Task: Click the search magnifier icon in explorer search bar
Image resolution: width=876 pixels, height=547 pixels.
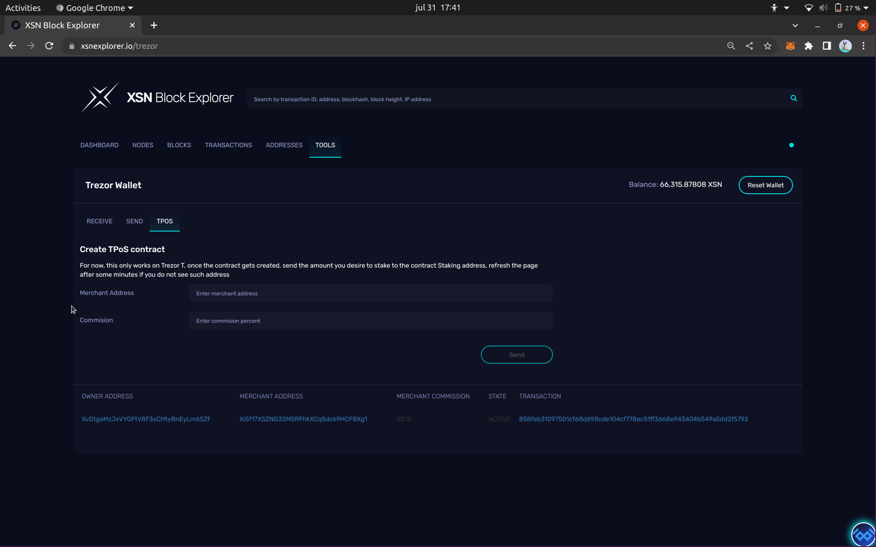Action: coord(794,98)
